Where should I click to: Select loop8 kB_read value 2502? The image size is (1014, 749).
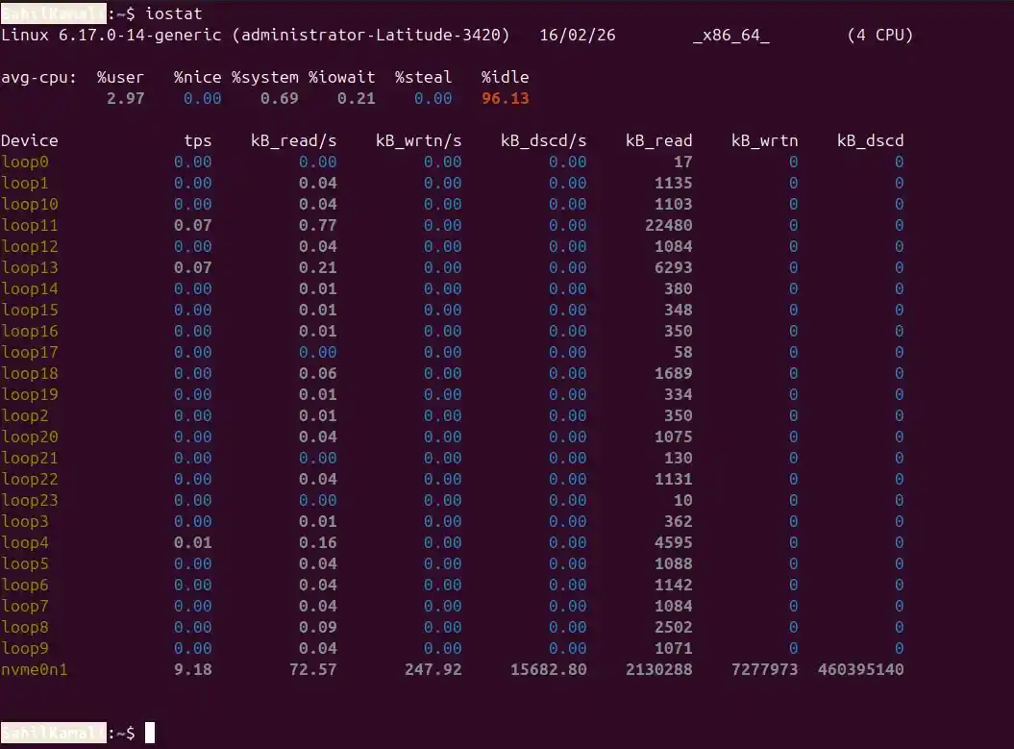coord(673,628)
